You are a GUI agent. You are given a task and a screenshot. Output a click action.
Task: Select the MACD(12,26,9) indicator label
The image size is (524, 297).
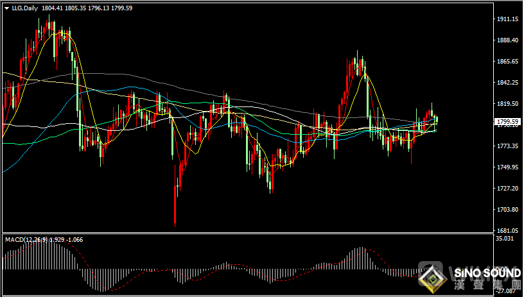pos(24,239)
